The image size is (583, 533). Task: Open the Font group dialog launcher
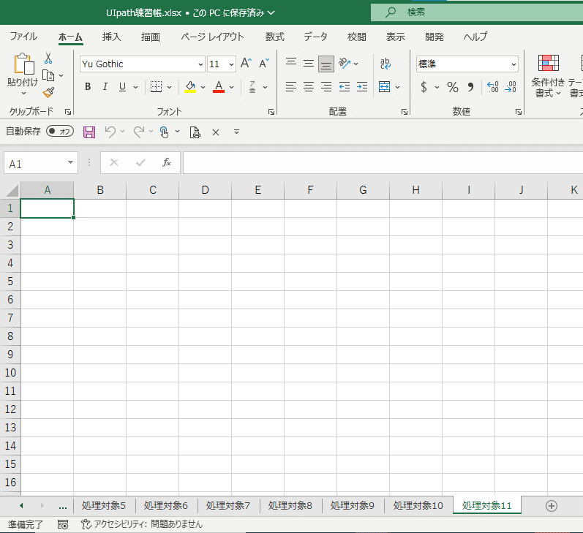(271, 112)
